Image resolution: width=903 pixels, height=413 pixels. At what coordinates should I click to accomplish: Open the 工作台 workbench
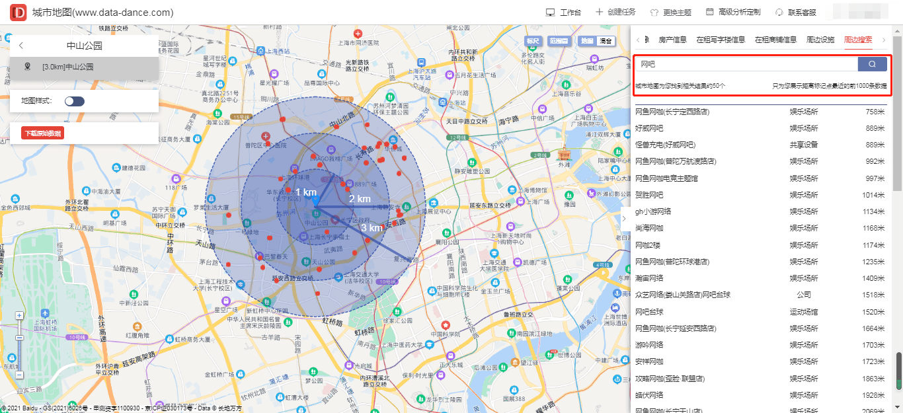[x=563, y=12]
